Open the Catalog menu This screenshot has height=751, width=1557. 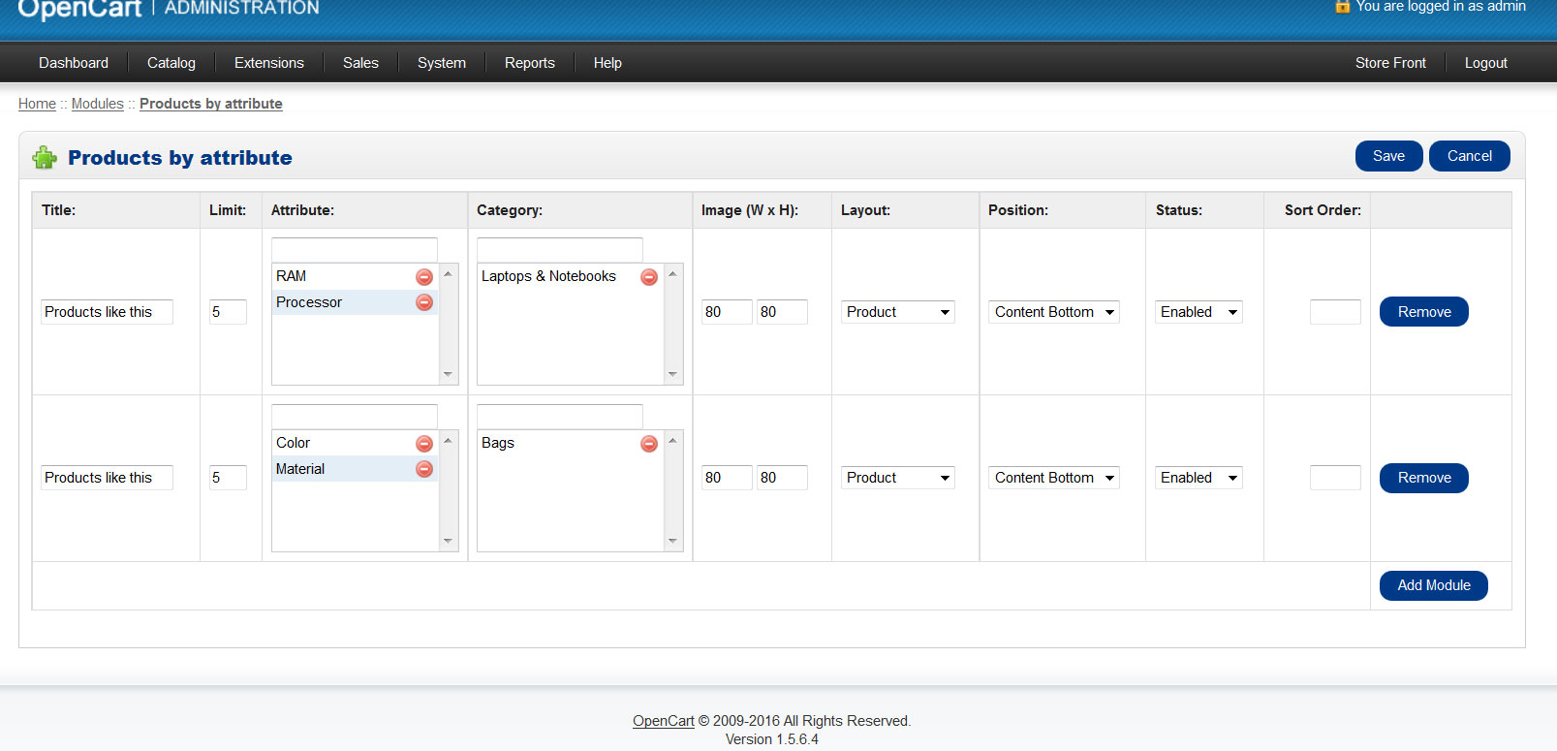pyautogui.click(x=171, y=63)
